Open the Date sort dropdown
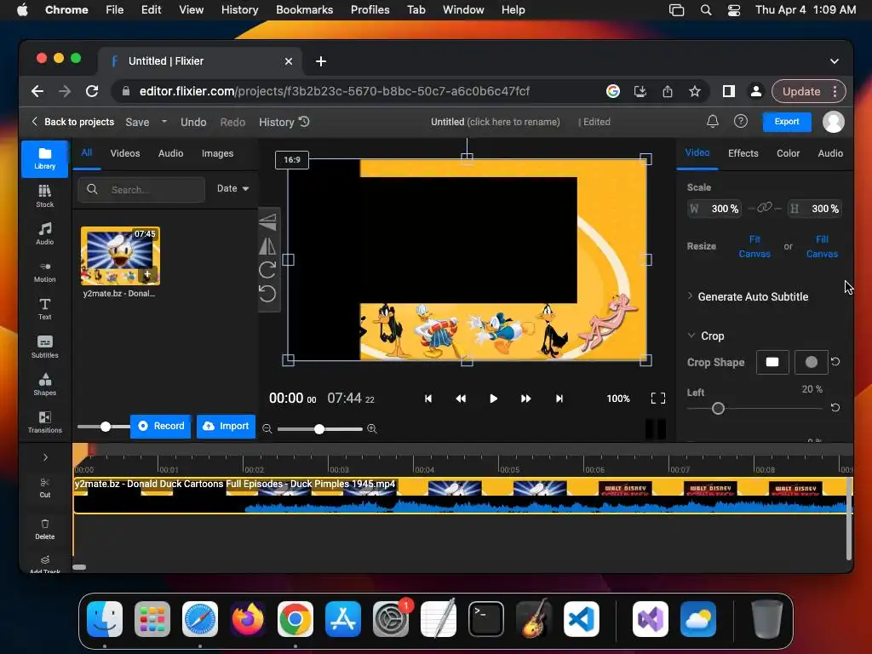The image size is (872, 654). pos(233,189)
